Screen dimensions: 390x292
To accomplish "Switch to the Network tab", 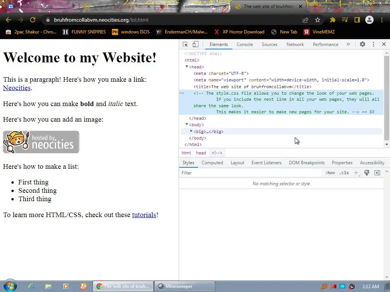I will (x=295, y=44).
